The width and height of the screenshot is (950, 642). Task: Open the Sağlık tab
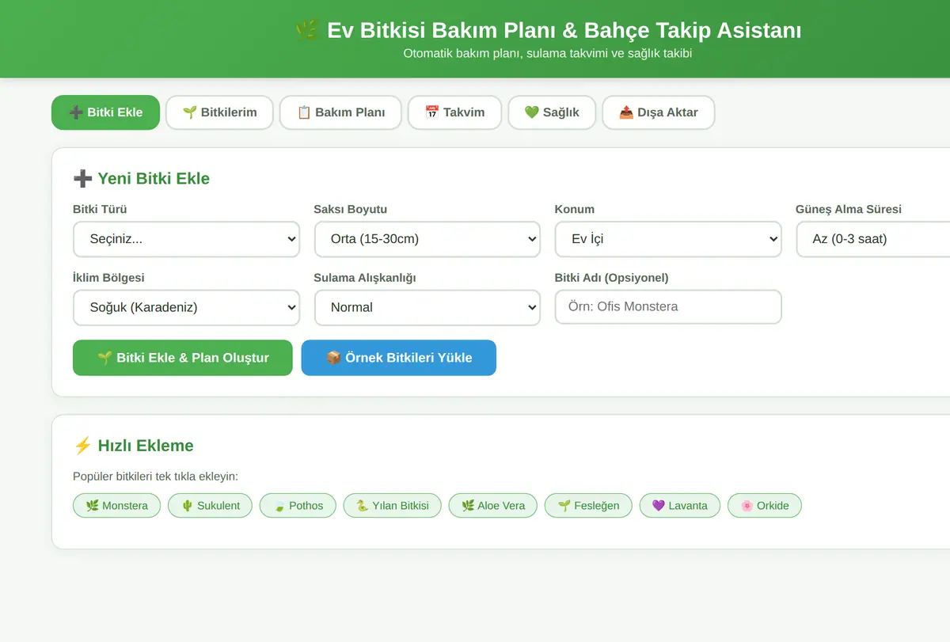[552, 112]
